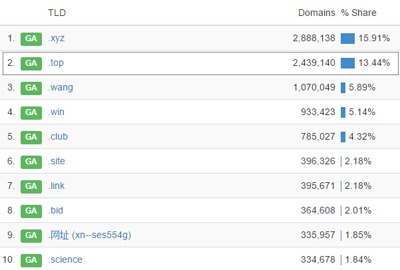
Task: Click the GA badge next to .science
Action: click(x=31, y=260)
